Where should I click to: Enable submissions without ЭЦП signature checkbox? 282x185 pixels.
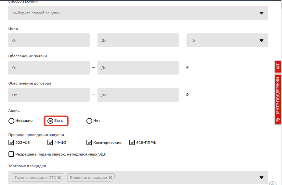point(11,154)
